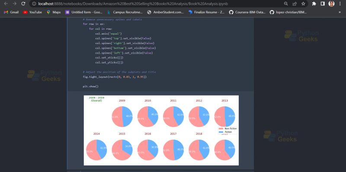The height and width of the screenshot is (172, 346).
Task: Open the Chrome three-dot menu
Action: coord(340,4)
